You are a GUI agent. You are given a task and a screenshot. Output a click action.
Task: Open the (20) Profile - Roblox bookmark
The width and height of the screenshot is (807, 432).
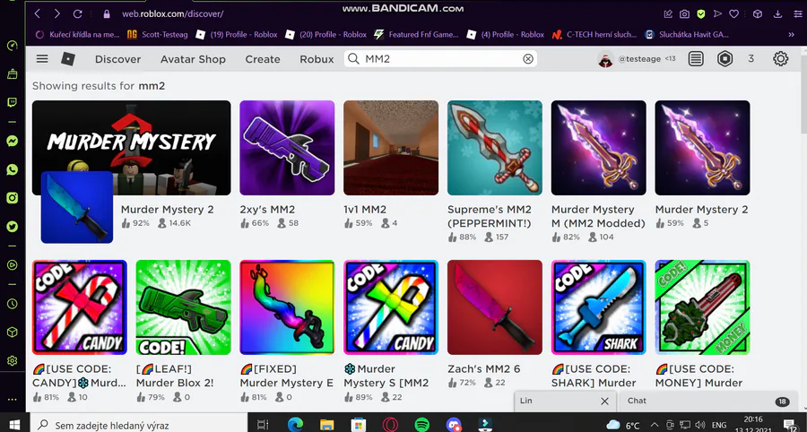(325, 34)
